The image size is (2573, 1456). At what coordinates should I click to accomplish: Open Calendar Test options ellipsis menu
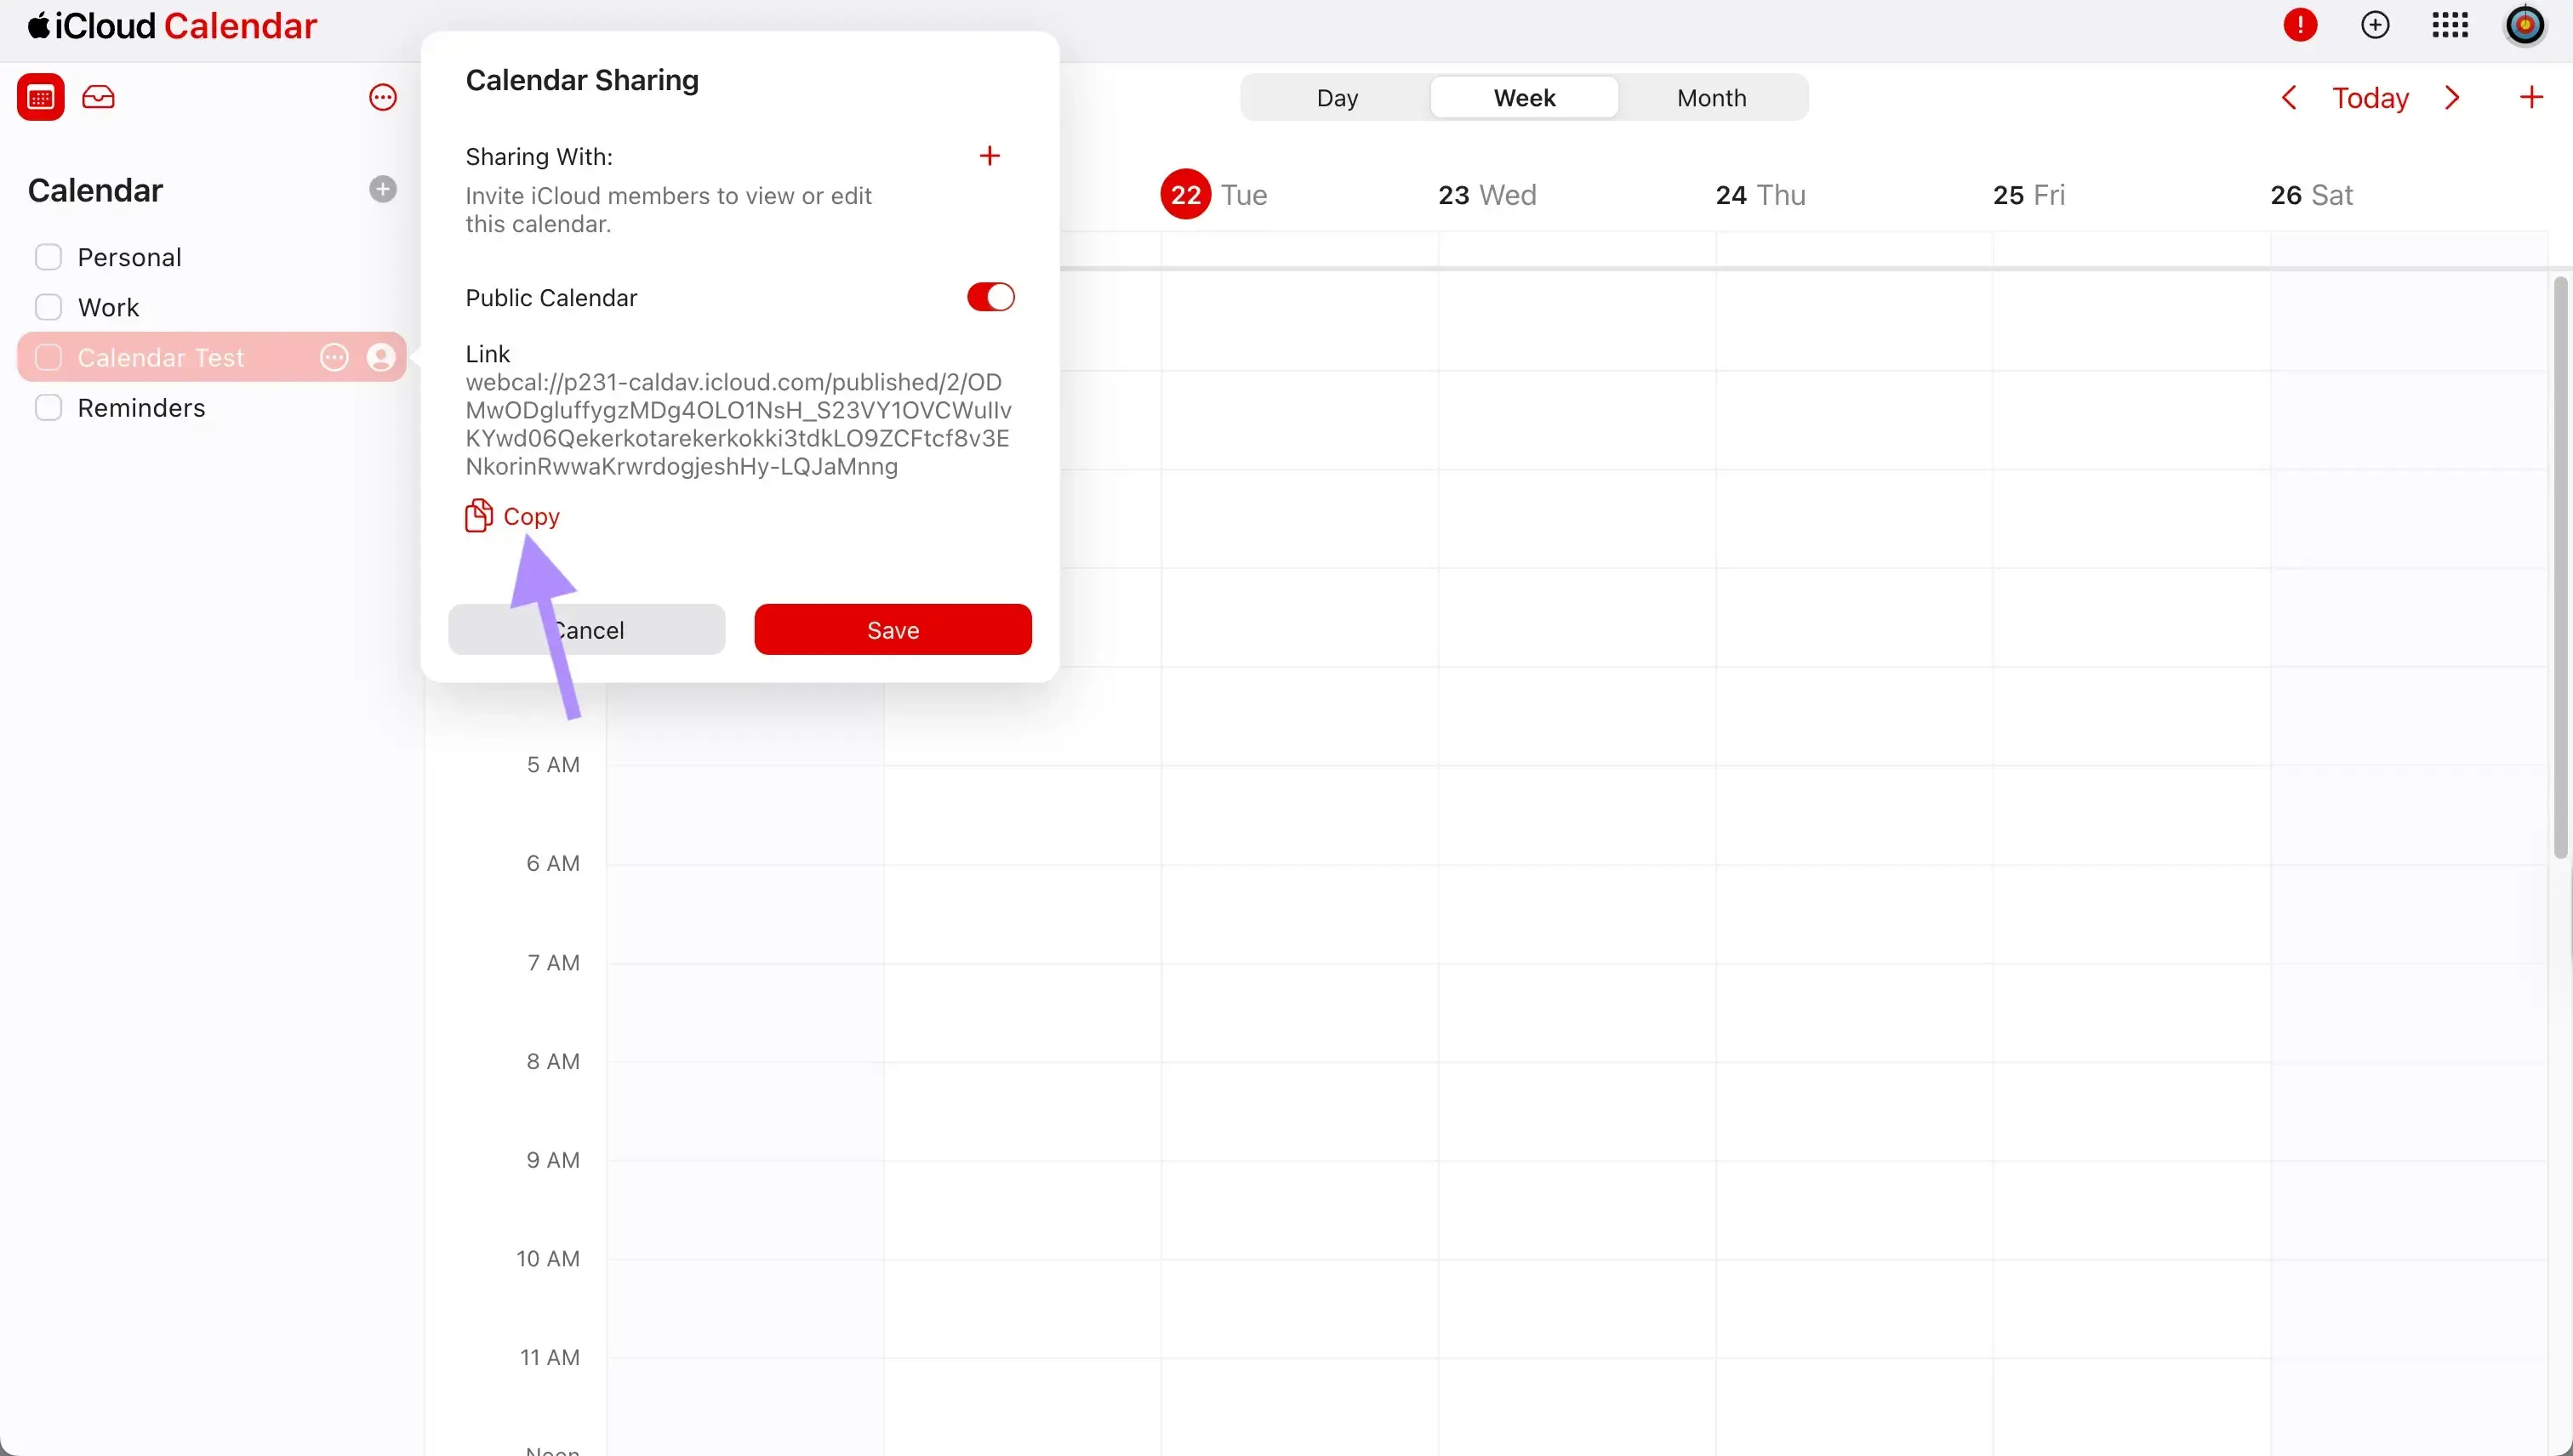(334, 357)
